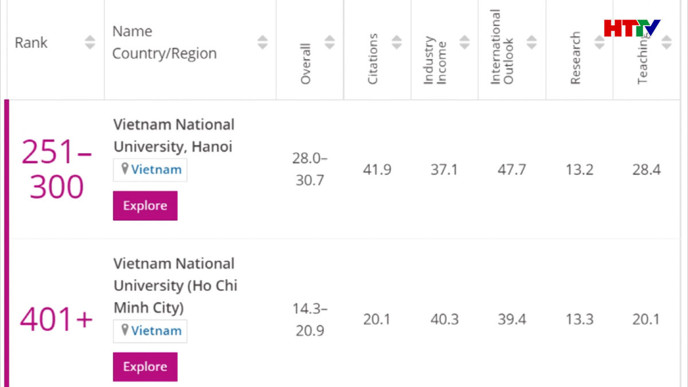This screenshot has width=688, height=387.
Task: Select the 251–300 rank value
Action: point(56,169)
